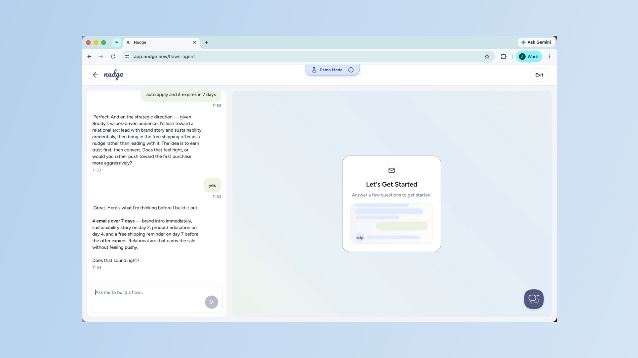638x358 pixels.
Task: View site information icon in address bar
Action: click(x=127, y=57)
